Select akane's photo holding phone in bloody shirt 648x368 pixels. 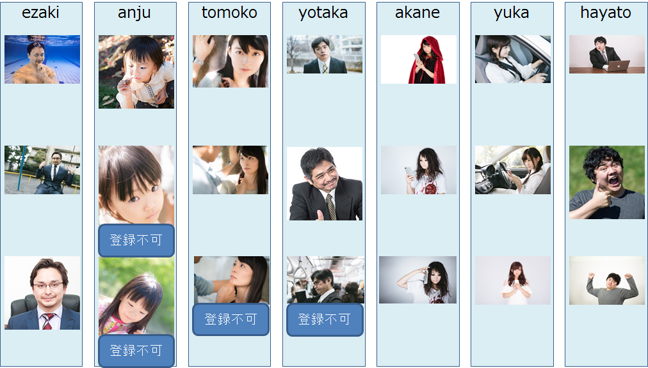419,170
